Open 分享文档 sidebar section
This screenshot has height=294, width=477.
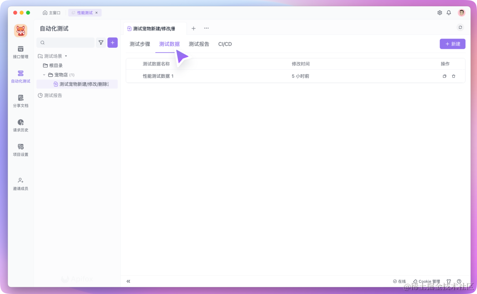[x=20, y=101]
